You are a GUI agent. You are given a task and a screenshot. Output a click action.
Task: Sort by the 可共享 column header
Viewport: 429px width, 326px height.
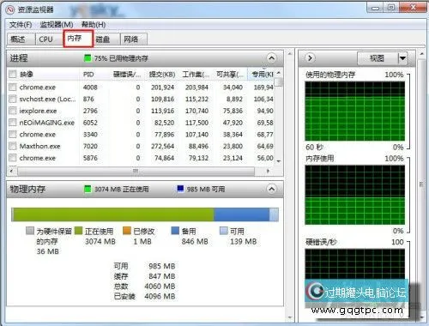(x=230, y=75)
